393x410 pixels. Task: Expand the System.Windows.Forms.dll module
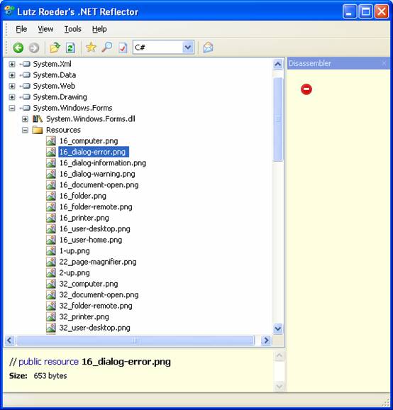25,119
